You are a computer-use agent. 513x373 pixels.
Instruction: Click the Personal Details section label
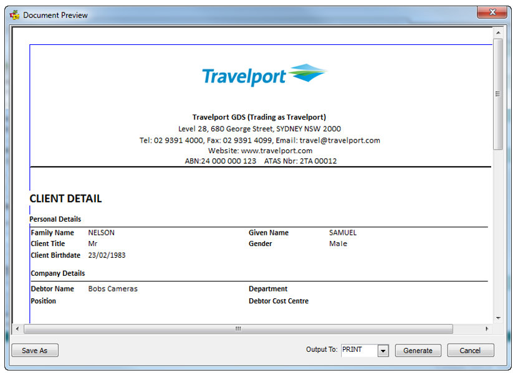click(55, 219)
